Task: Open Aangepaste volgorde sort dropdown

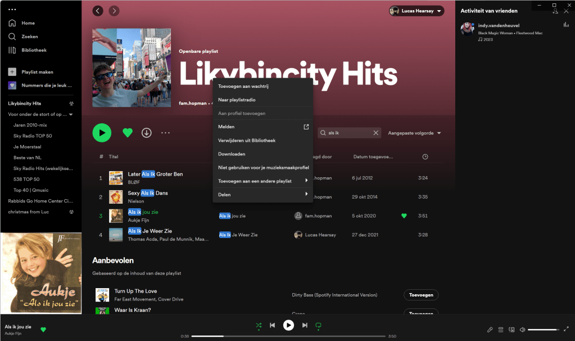Action: coord(414,133)
